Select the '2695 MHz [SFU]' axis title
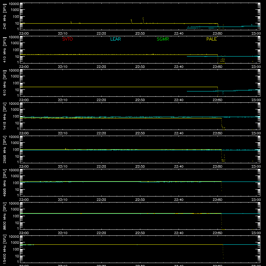266x266 pixels. [4, 149]
